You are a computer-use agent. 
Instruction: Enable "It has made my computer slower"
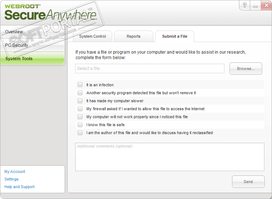(80, 101)
